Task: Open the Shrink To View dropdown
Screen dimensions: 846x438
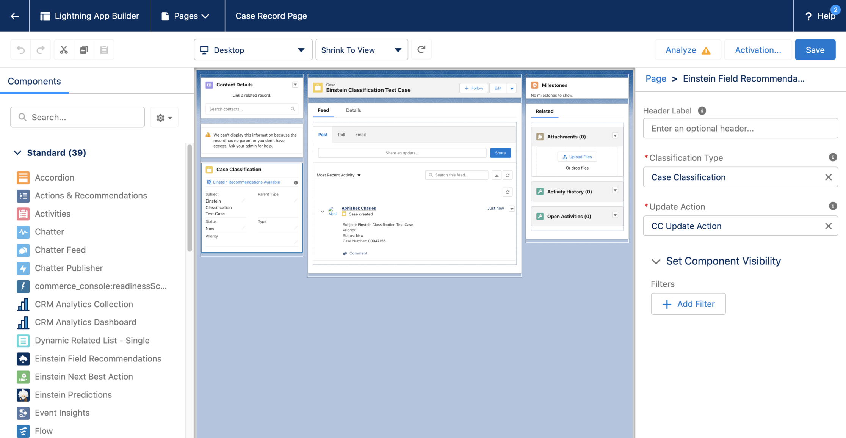Action: coord(361,50)
